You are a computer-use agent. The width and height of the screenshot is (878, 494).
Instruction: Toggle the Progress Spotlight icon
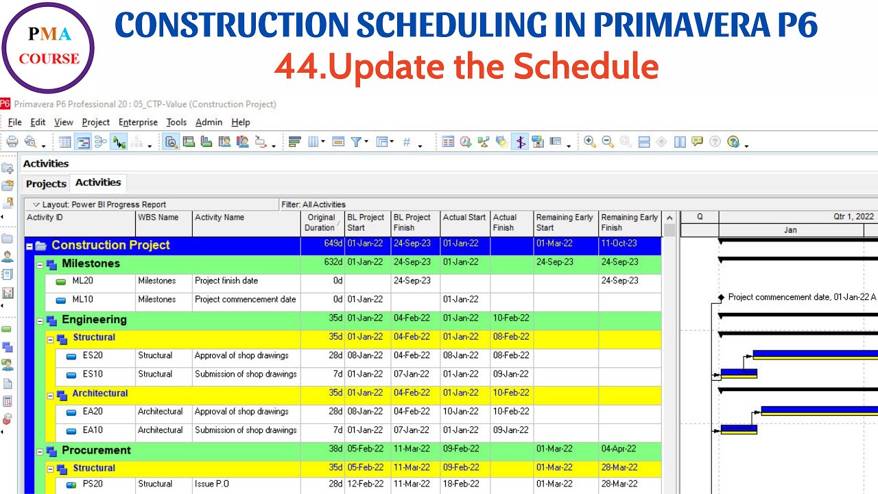(501, 142)
